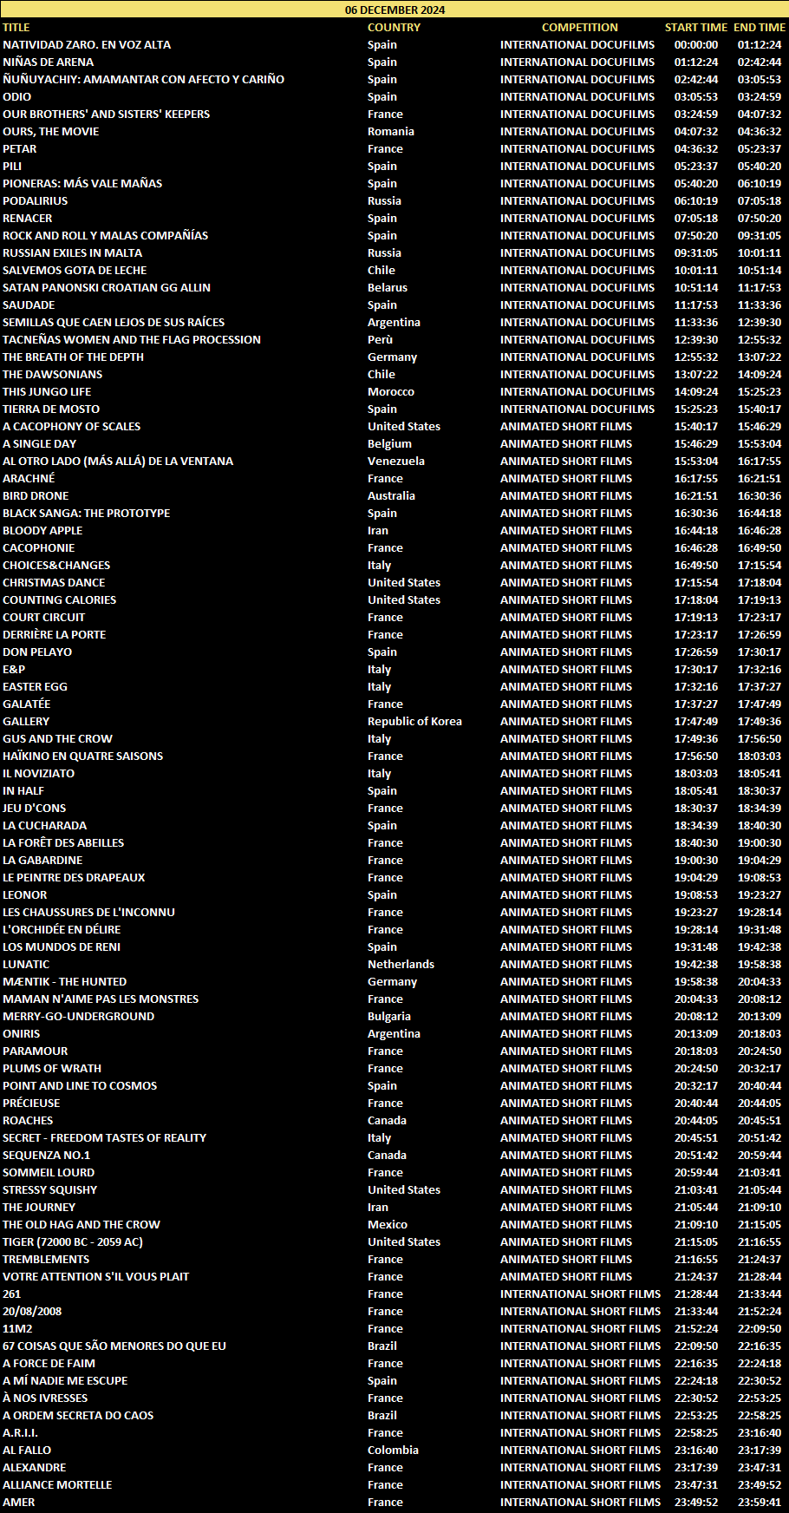
Task: Select the title 20/08/2008
Action: click(32, 1311)
